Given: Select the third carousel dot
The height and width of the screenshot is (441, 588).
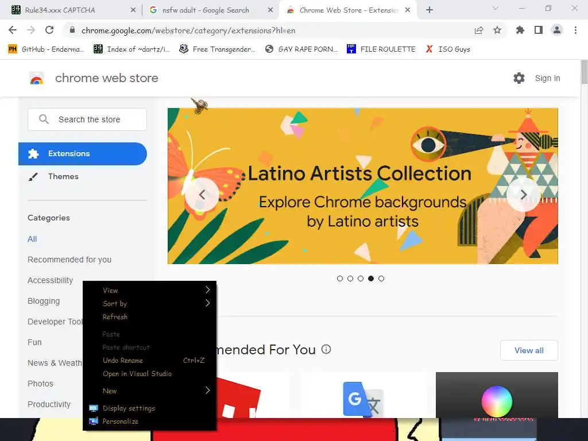Looking at the screenshot, I should (361, 278).
